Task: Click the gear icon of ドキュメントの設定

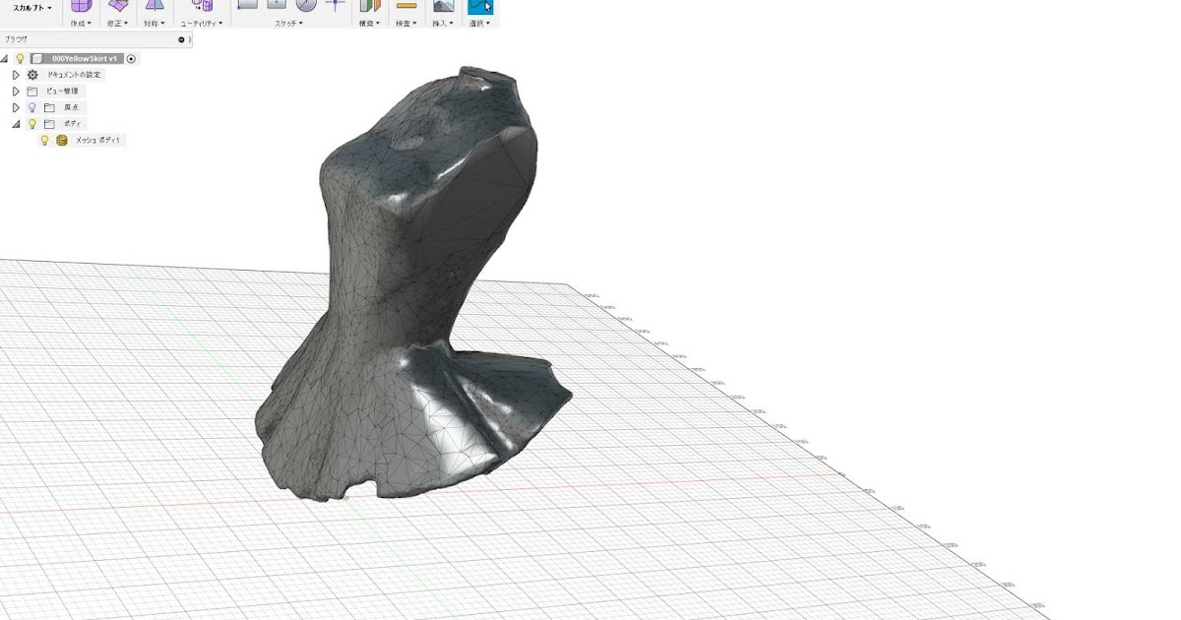Action: [x=32, y=75]
